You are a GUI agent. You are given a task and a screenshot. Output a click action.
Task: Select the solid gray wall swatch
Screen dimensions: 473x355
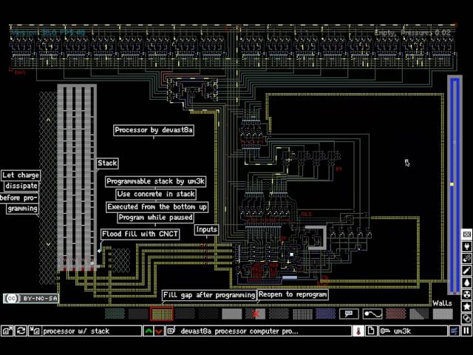click(231, 314)
